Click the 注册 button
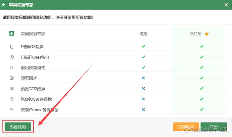The image size is (232, 137). (x=213, y=127)
